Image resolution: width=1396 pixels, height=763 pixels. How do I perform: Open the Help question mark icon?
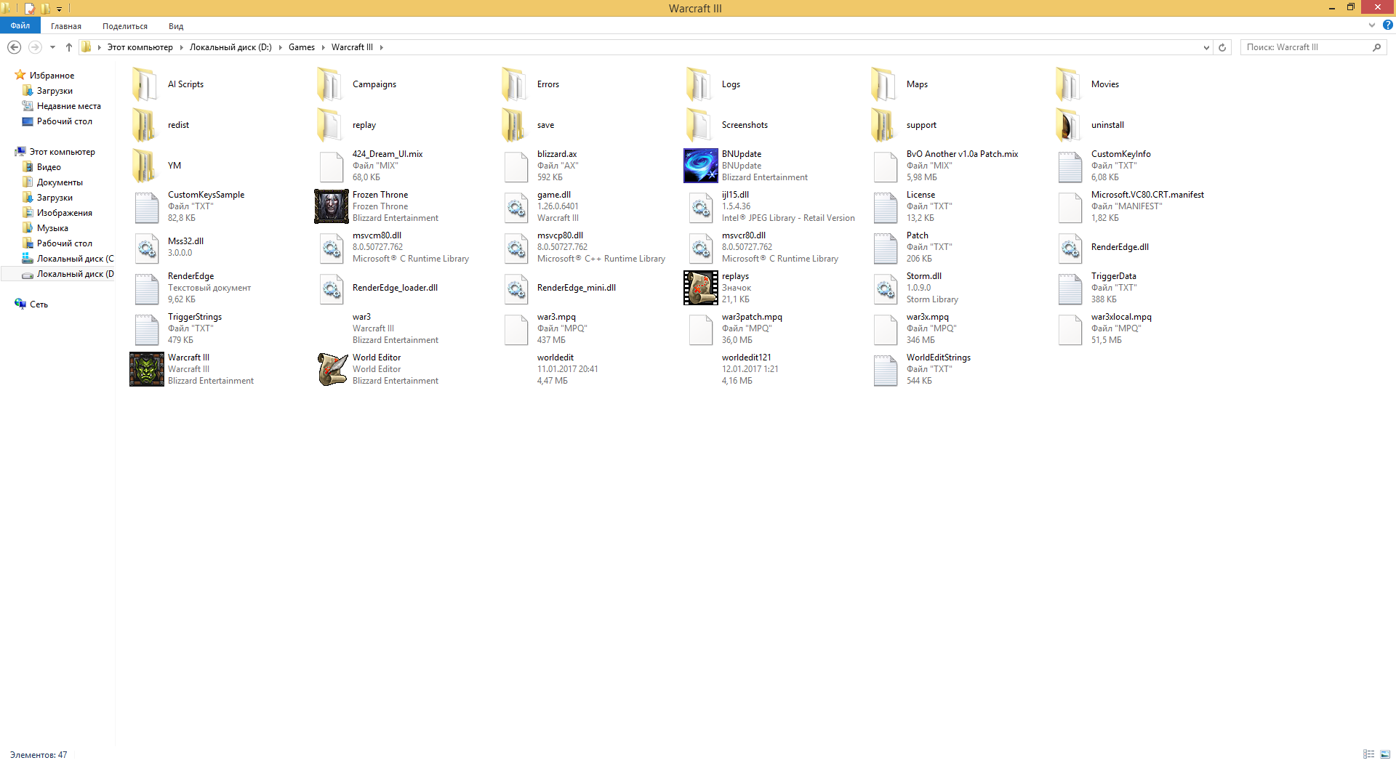pyautogui.click(x=1387, y=25)
